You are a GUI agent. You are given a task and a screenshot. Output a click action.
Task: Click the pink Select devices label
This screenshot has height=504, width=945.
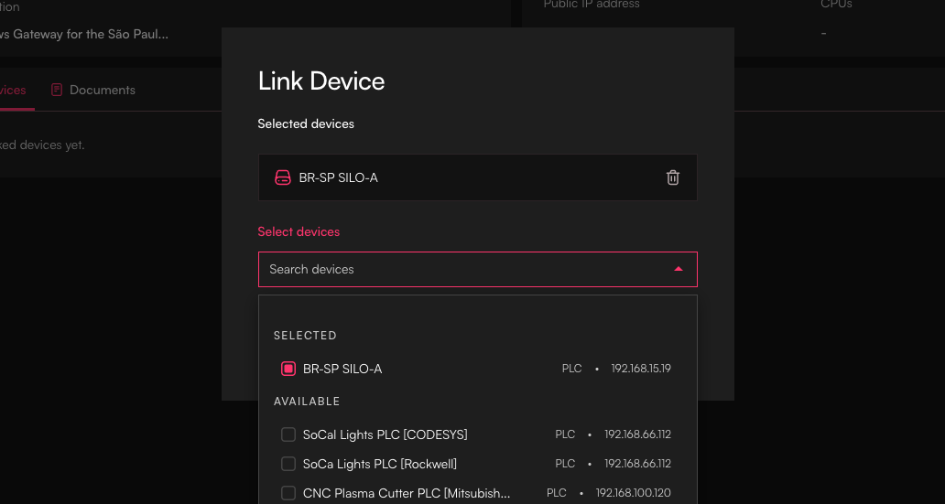point(299,231)
